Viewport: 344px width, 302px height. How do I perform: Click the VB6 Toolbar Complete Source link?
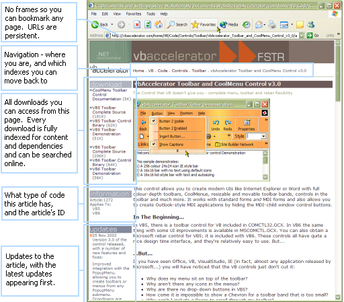tap(109, 151)
